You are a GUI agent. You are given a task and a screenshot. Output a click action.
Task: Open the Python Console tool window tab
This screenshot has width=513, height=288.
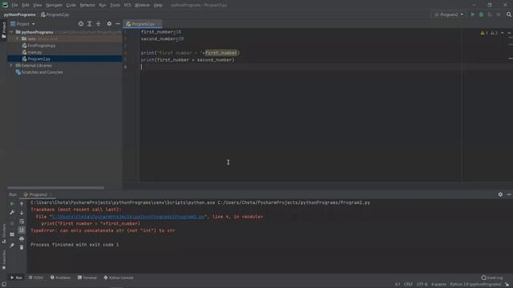(119, 278)
